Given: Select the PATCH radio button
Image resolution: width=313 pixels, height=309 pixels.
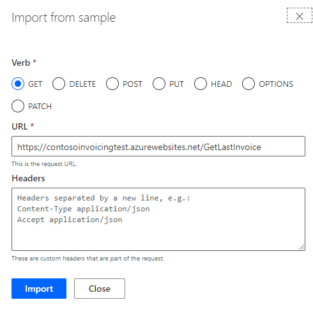Looking at the screenshot, I should click(x=18, y=106).
